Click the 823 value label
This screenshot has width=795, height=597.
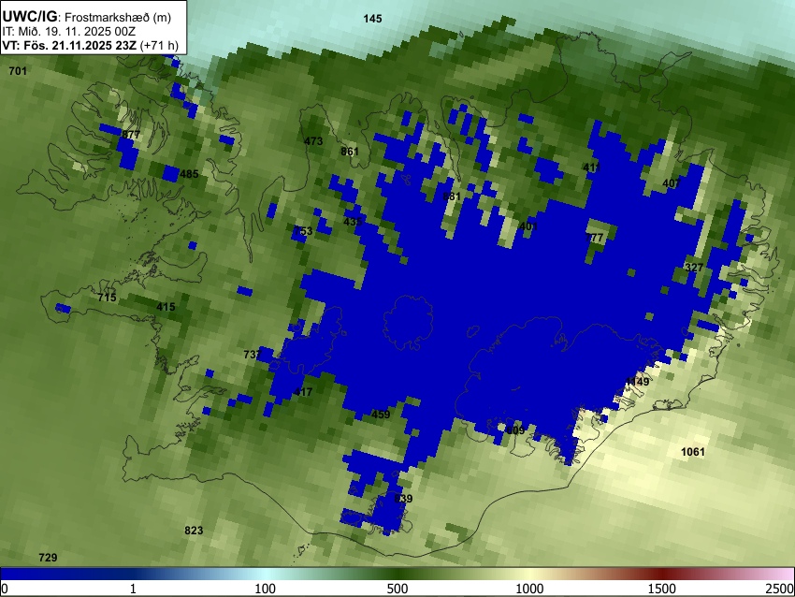(x=194, y=531)
